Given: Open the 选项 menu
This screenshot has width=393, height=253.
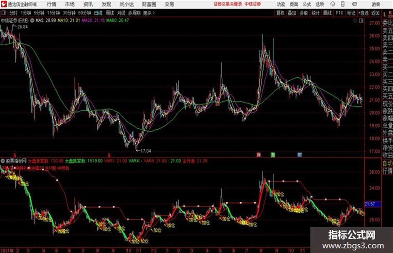Looking at the screenshot, I should tap(319, 4).
